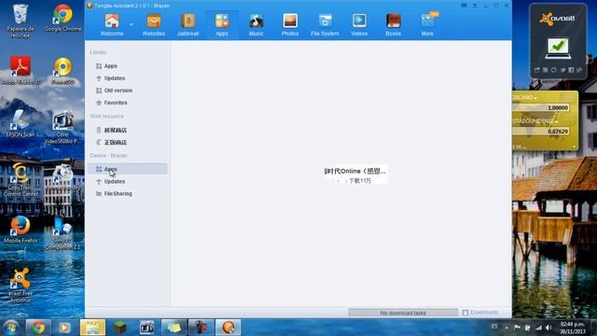
Task: Click the volume icon in system tray
Action: (x=548, y=328)
